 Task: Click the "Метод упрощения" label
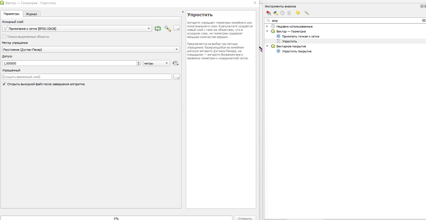[15, 43]
